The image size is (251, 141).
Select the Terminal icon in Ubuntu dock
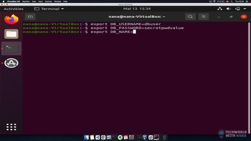(11, 49)
